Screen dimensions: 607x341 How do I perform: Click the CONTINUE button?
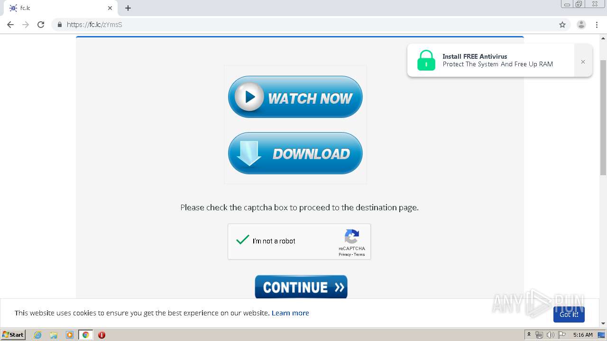point(301,287)
